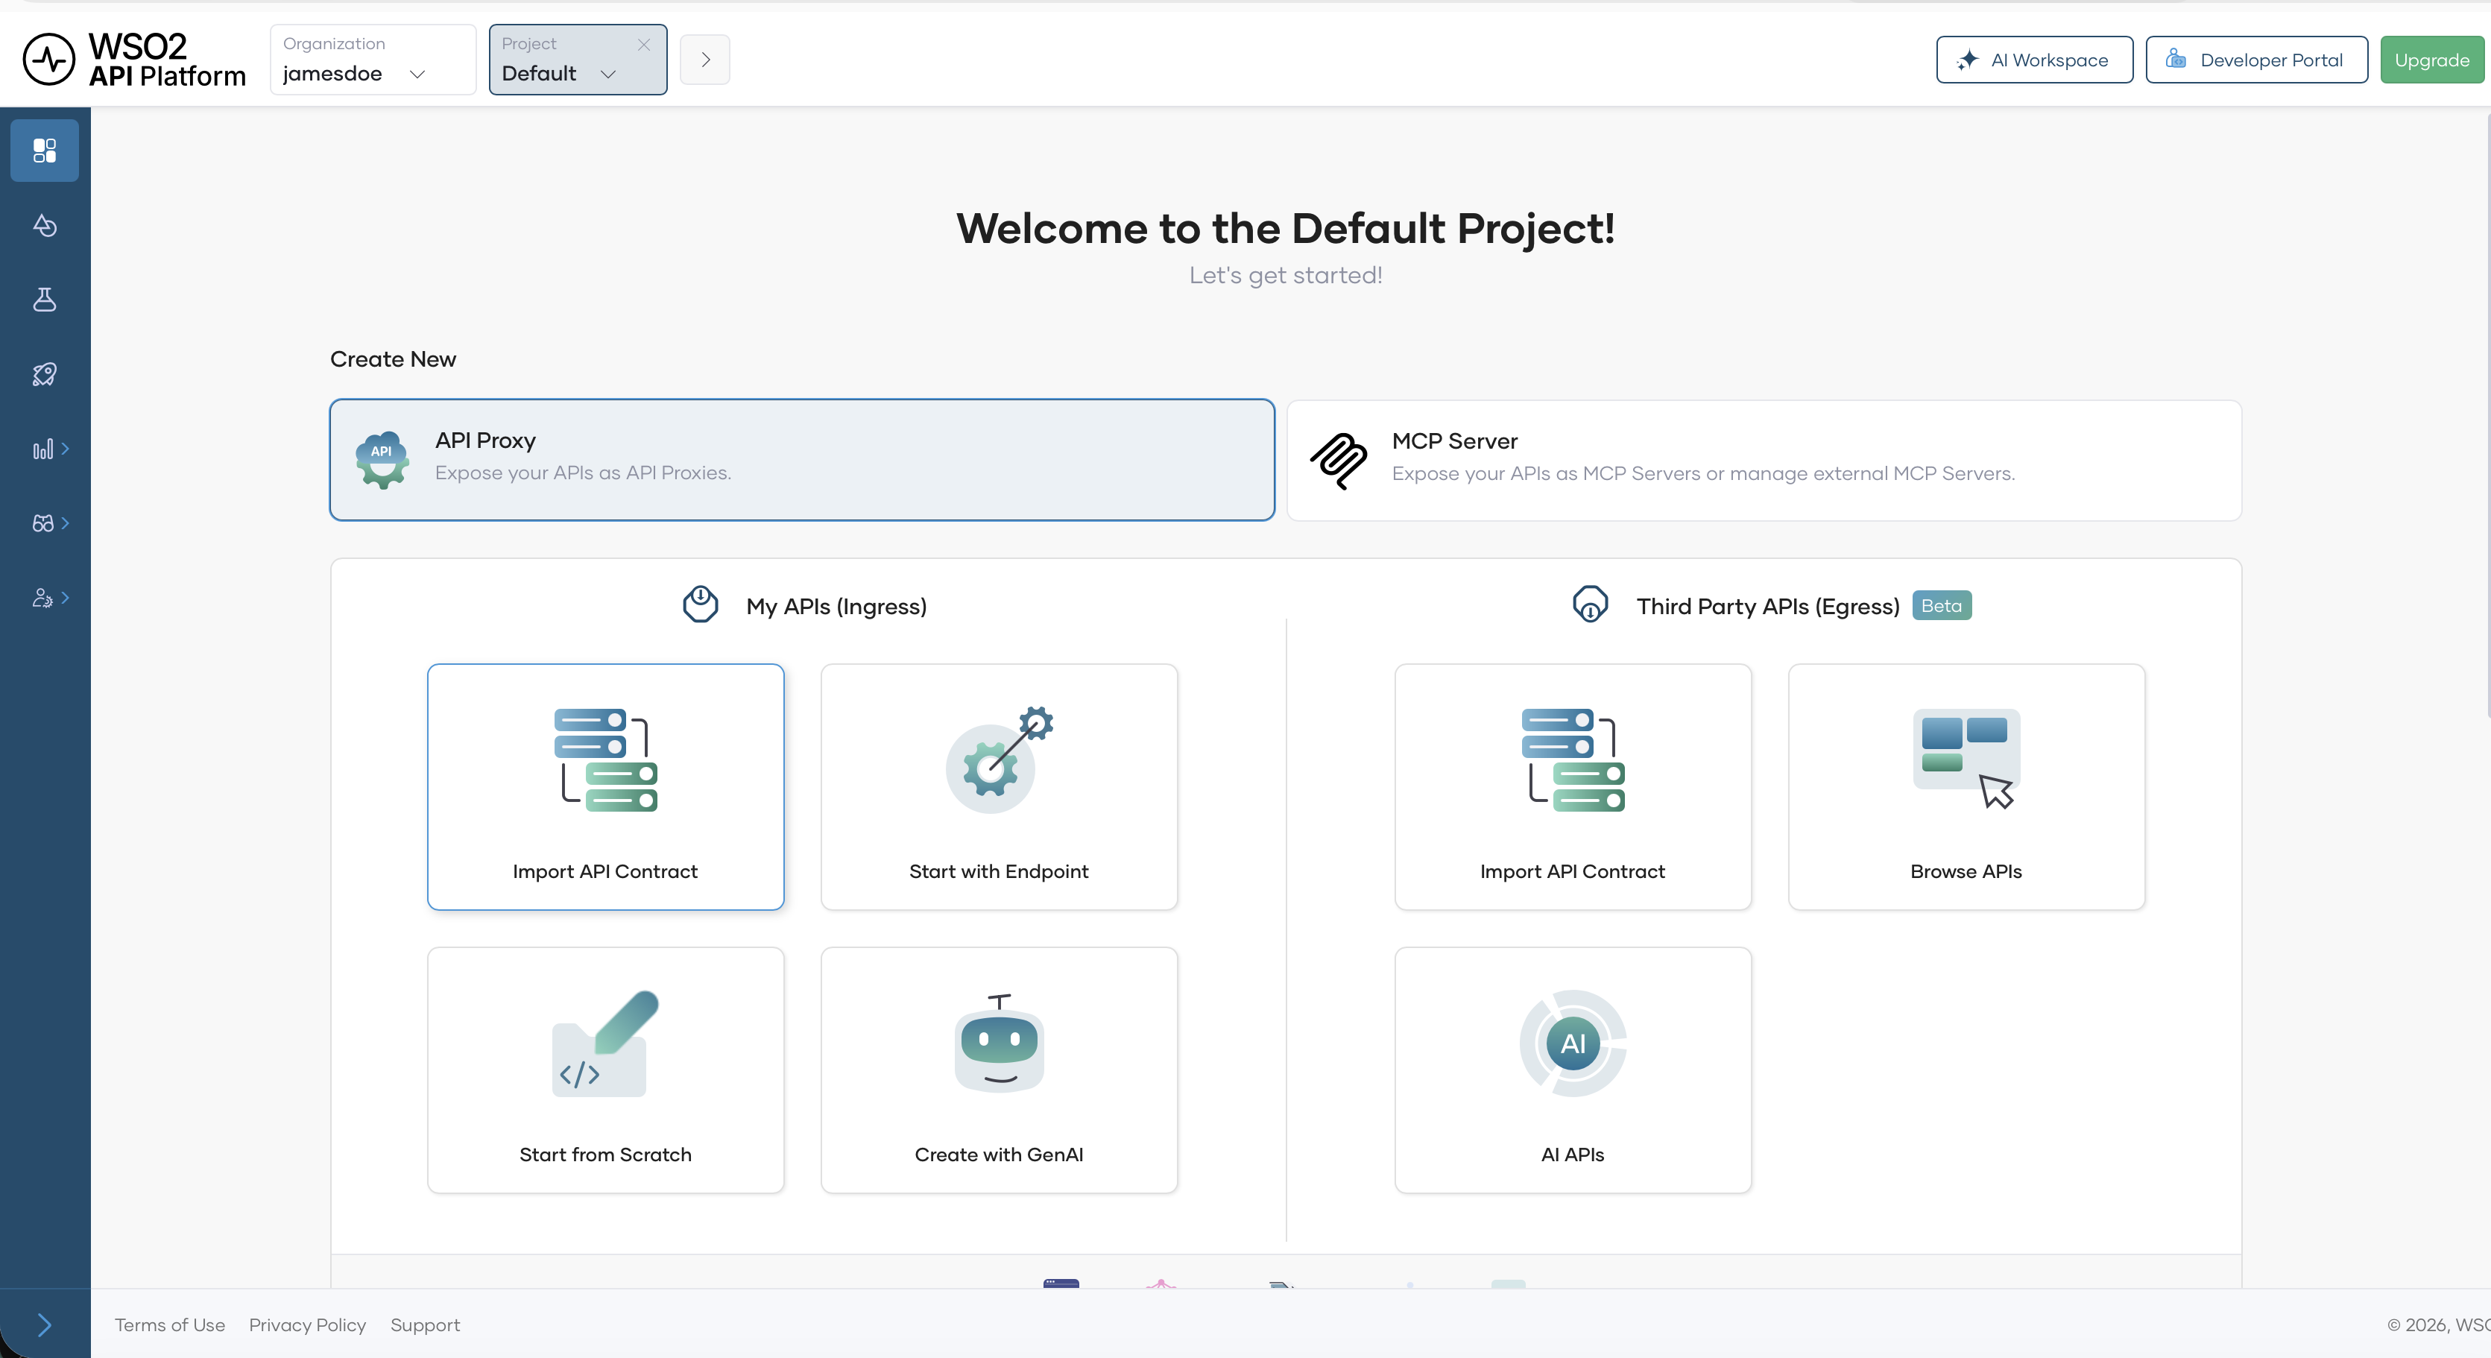This screenshot has height=1358, width=2491.
Task: Expand the analytics bar chart sidebar item
Action: tap(49, 449)
